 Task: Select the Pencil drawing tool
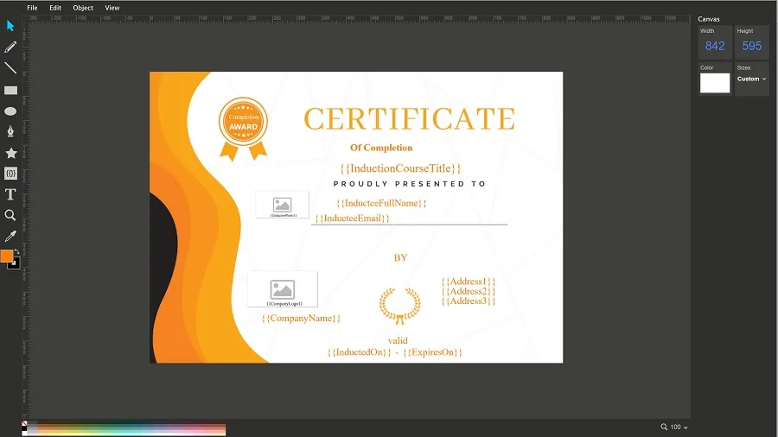coord(10,47)
